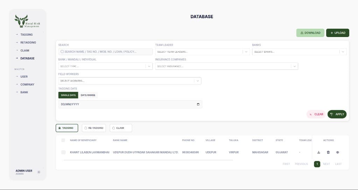Click First page link
Screen dimensions: 358x190
pos(286,164)
